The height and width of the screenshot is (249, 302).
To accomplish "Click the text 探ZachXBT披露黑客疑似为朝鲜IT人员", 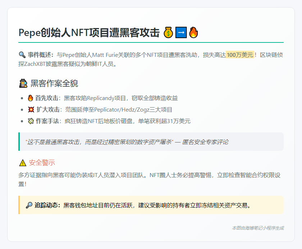I will [68, 64].
